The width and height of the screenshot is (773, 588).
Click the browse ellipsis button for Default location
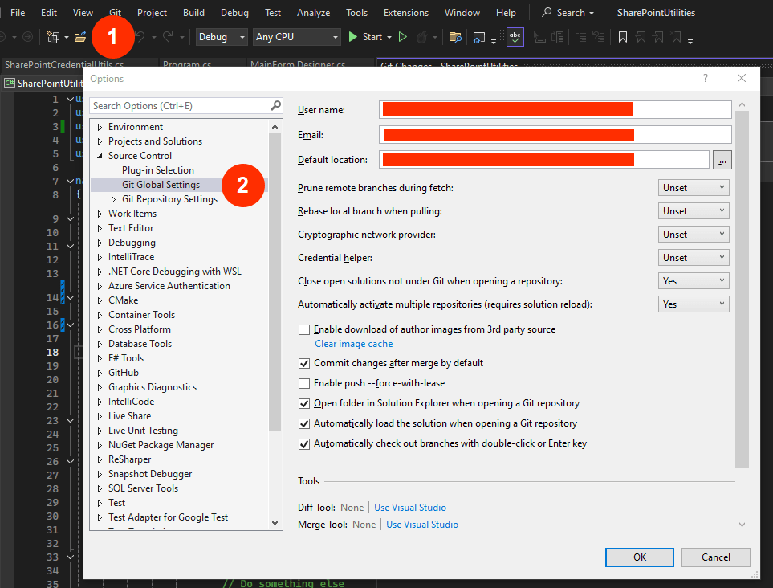tap(722, 160)
